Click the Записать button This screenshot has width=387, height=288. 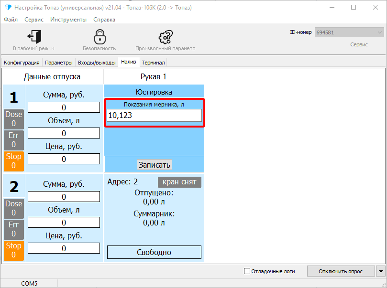coord(154,165)
